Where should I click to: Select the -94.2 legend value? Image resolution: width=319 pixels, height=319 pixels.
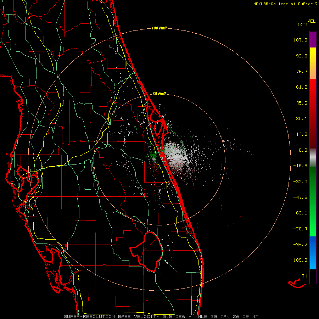[x=300, y=244]
